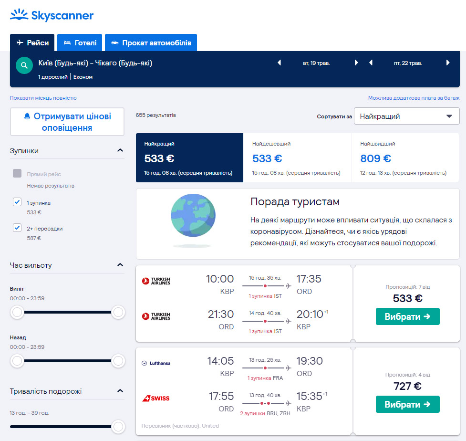Click the bell icon for price alerts
This screenshot has width=466, height=441.
click(x=27, y=116)
